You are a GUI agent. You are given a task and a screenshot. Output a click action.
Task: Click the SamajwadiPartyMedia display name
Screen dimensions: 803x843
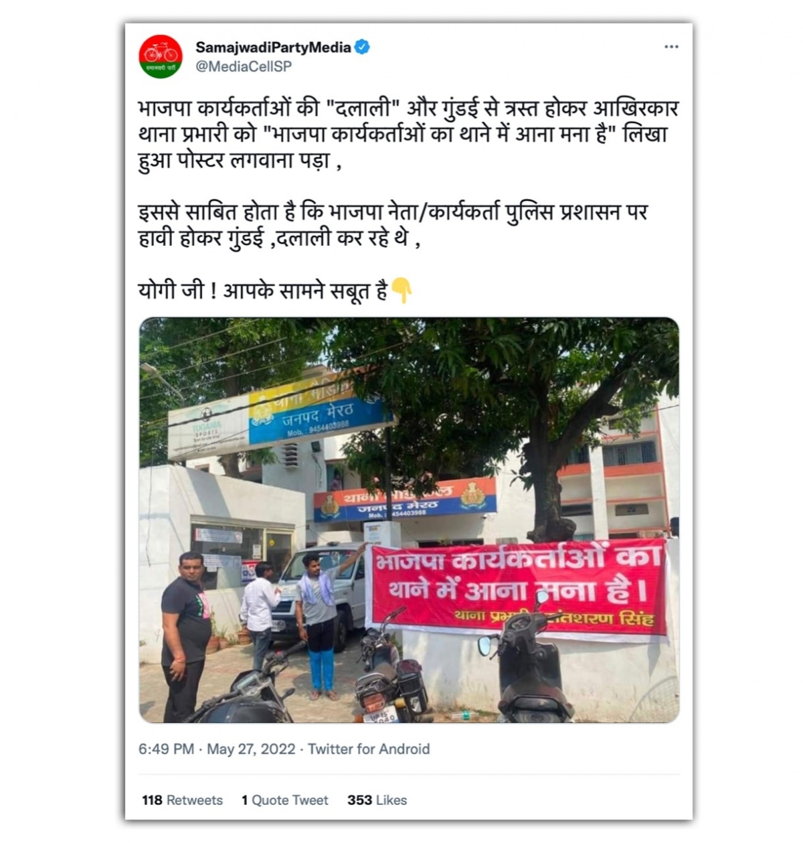click(273, 48)
